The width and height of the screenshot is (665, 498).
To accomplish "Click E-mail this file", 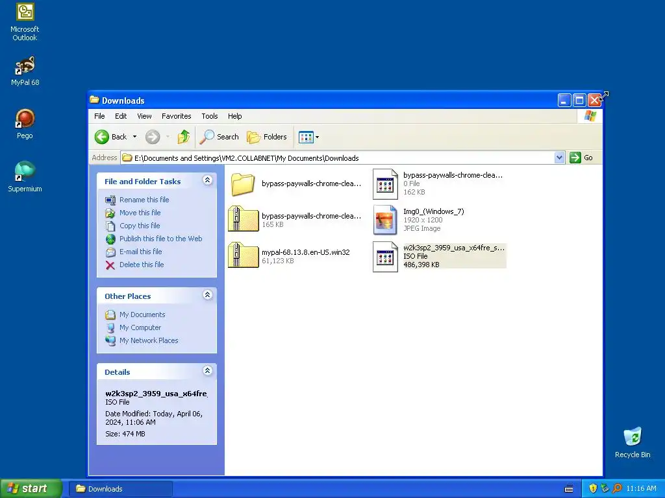I will [140, 252].
